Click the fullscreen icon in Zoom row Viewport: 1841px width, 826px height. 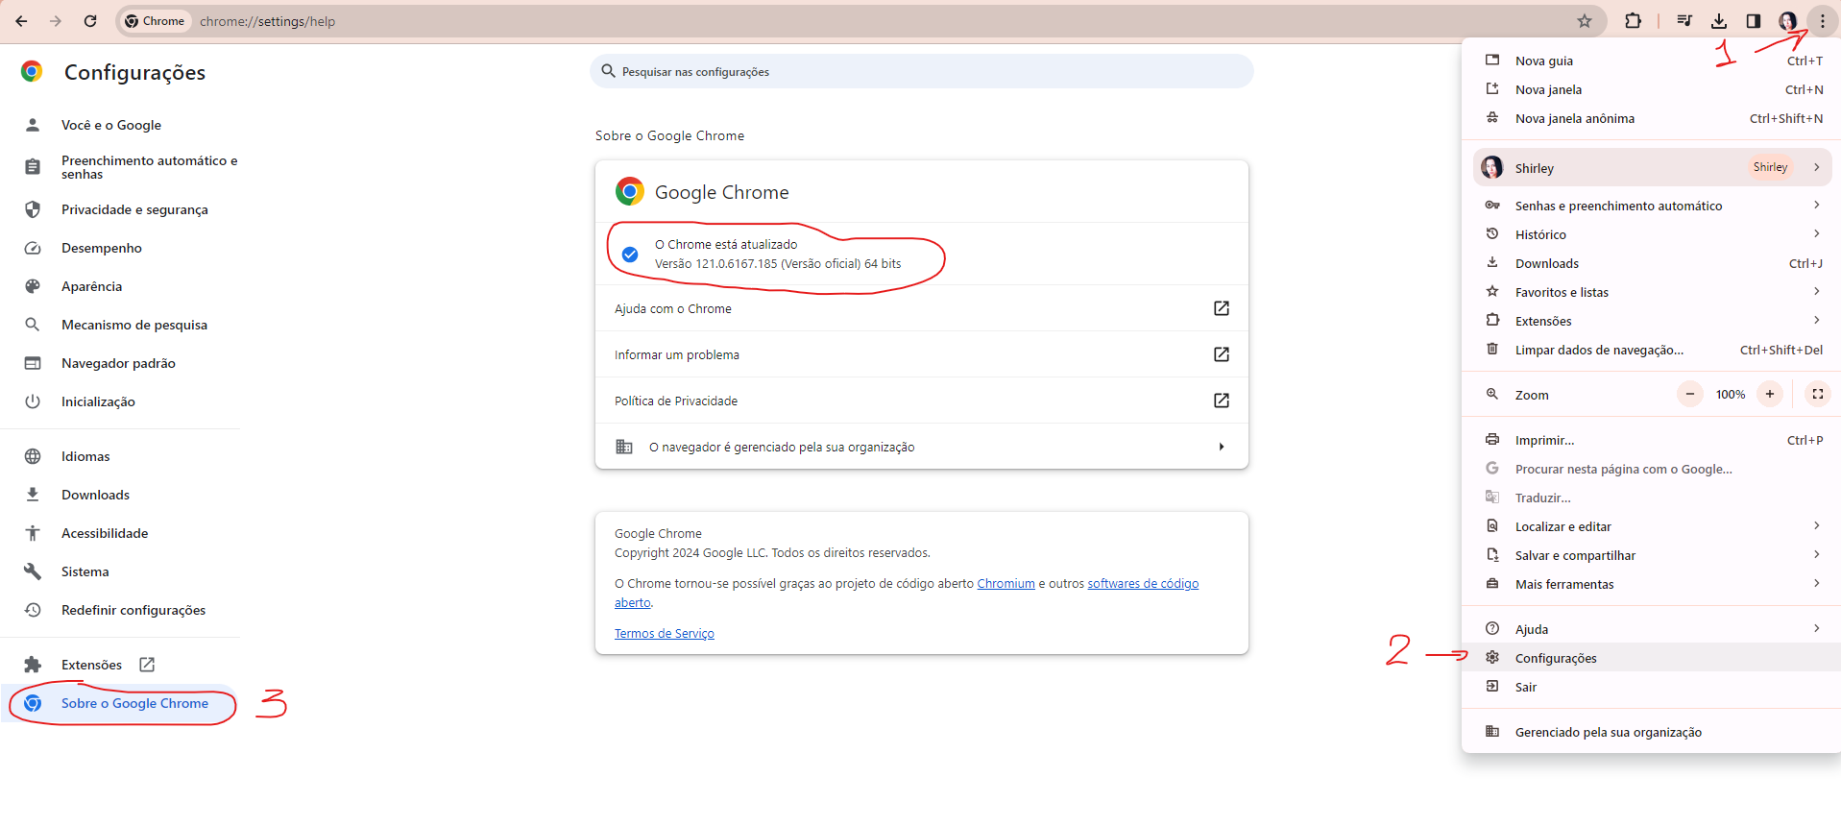coord(1818,394)
